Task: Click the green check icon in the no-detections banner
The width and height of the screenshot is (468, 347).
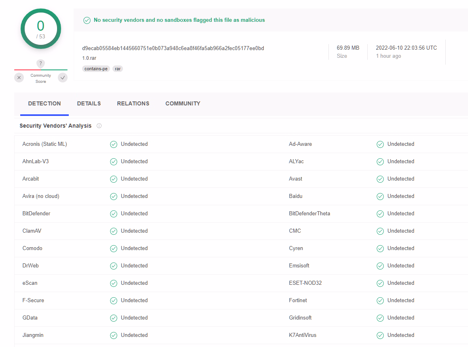Action: click(x=87, y=20)
